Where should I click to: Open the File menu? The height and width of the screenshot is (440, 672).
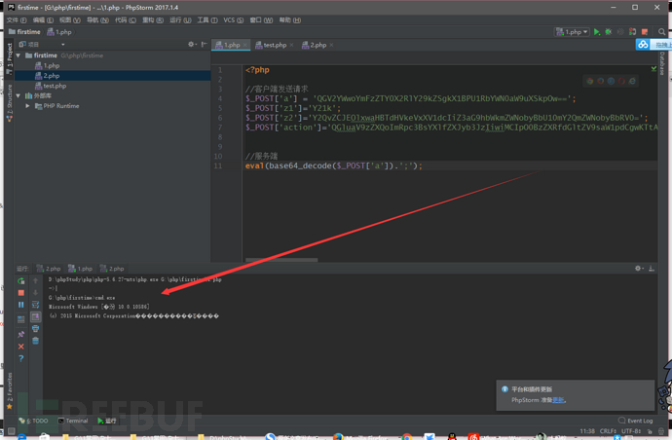pyautogui.click(x=17, y=20)
